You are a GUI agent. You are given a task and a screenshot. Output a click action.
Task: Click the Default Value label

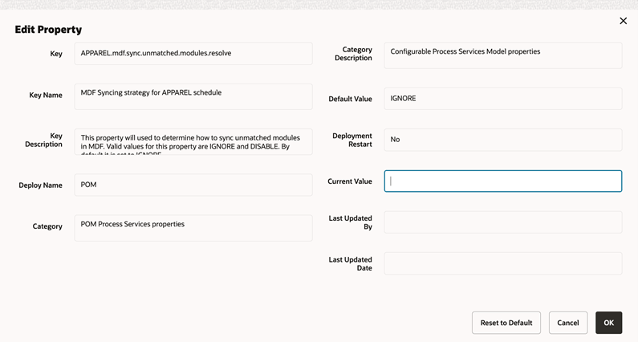(350, 99)
